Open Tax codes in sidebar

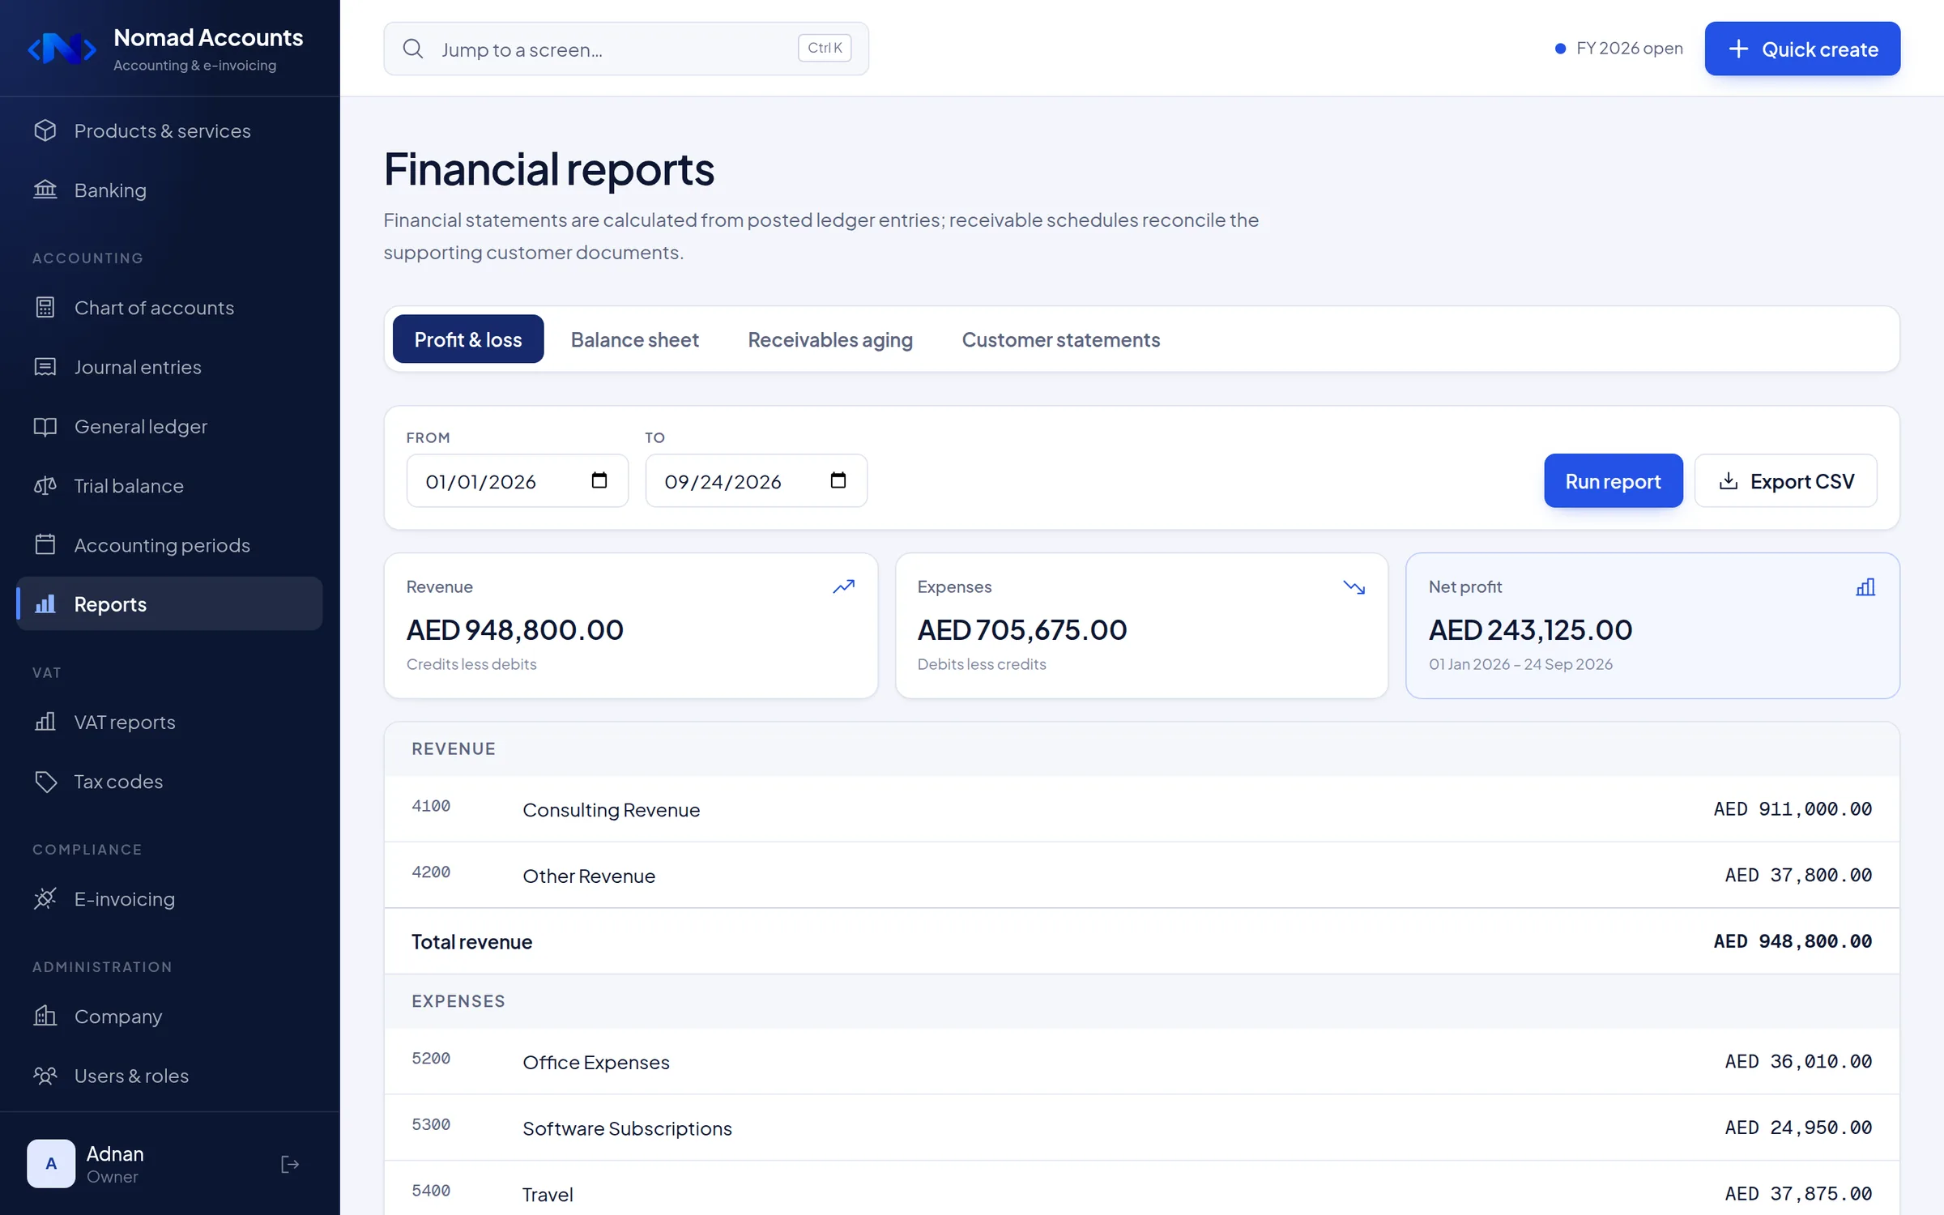click(x=169, y=781)
